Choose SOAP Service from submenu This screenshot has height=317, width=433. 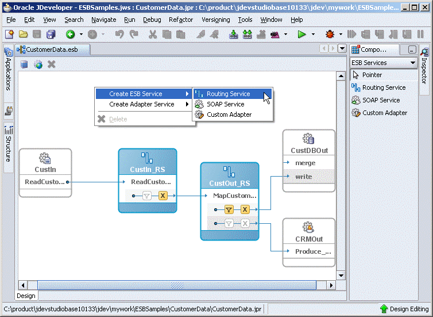click(x=233, y=104)
